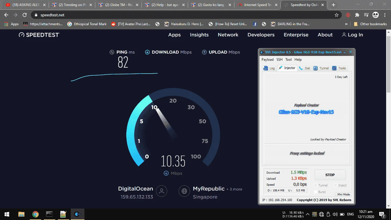Screen dimensions: 391x220
Task: Open the Apps bookmarks shortcut
Action: pyautogui.click(x=11, y=24)
